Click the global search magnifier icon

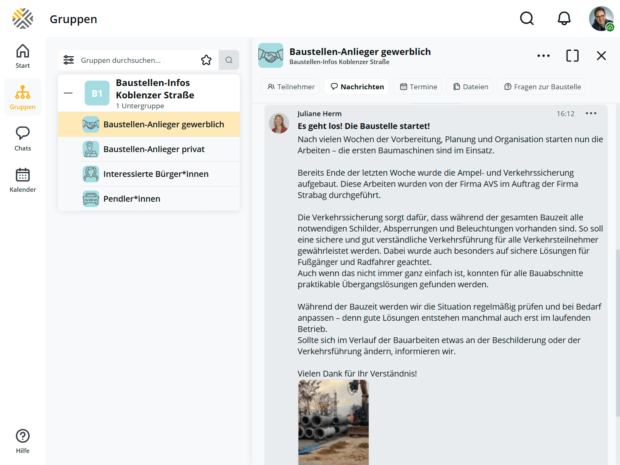[x=527, y=19]
